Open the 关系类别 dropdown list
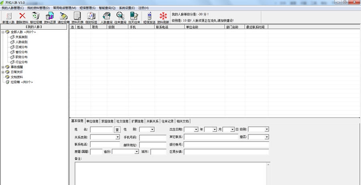 pos(118,137)
